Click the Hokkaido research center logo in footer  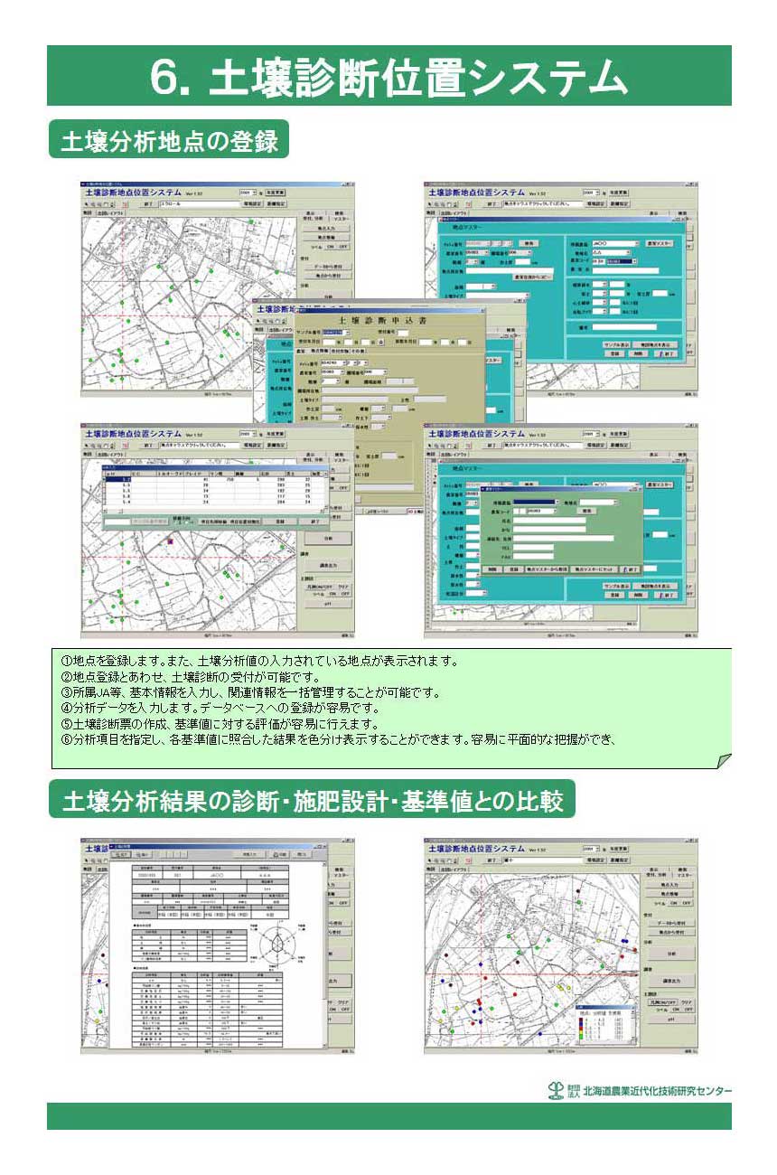click(557, 1089)
